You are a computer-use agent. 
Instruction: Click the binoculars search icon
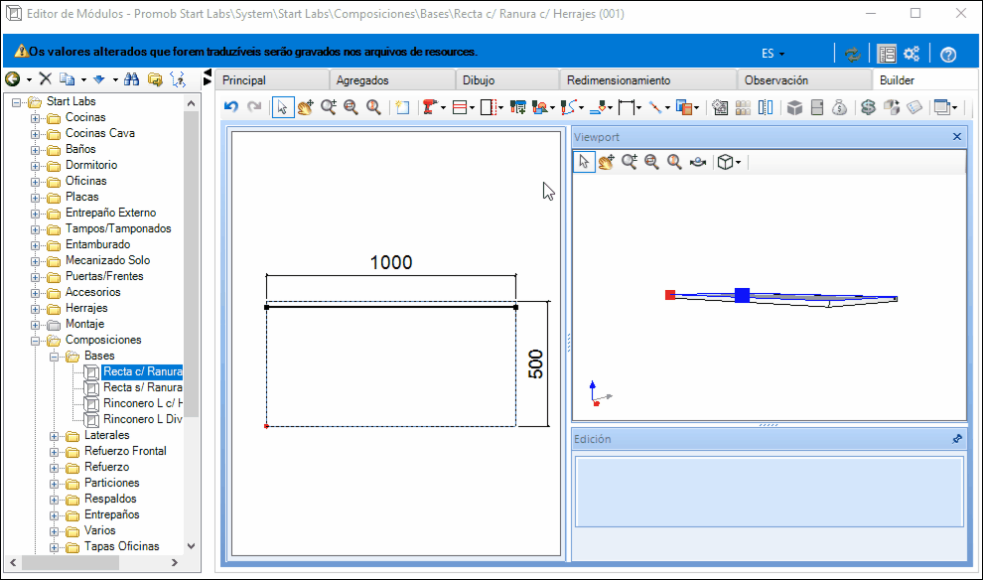tap(132, 79)
